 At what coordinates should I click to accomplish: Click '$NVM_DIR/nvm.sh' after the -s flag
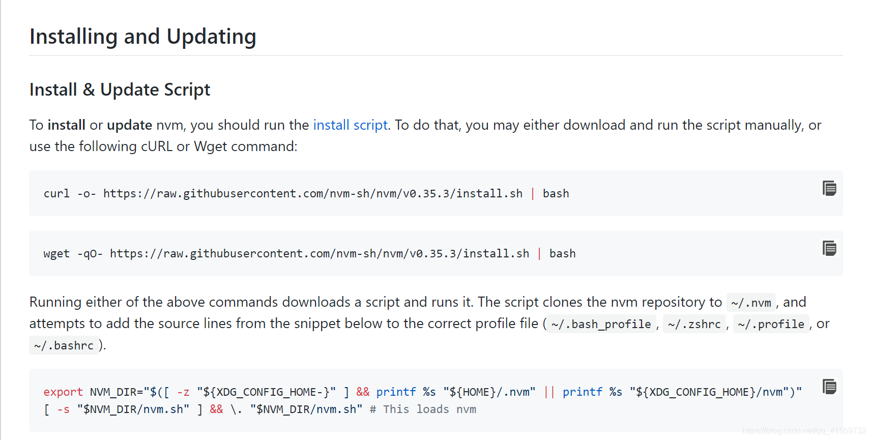133,409
